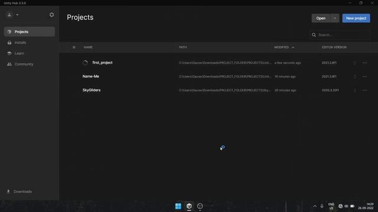
Task: Open the account profile icon
Action: (x=9, y=15)
